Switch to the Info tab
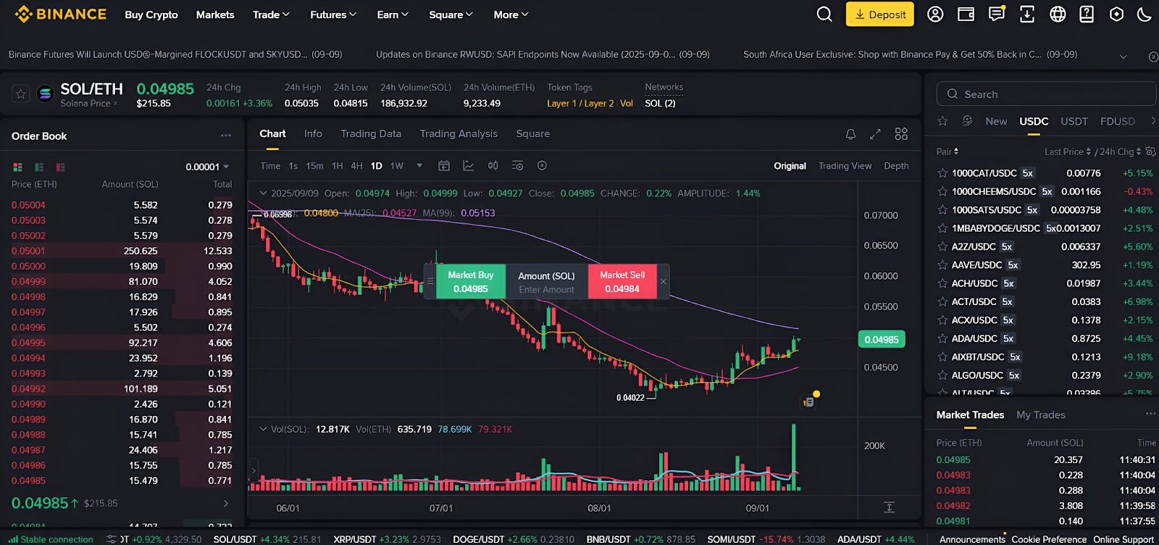 [x=313, y=134]
